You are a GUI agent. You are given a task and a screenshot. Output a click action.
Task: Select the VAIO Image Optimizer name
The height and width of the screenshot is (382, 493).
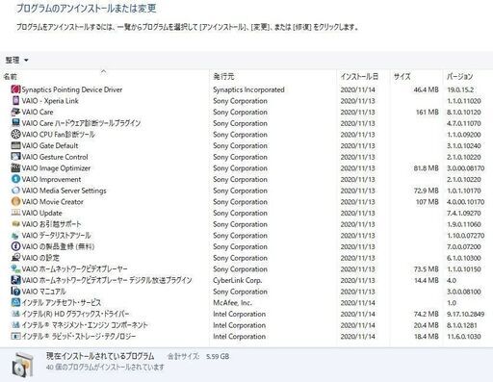coord(56,168)
